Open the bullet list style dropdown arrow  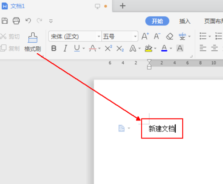coord(209,36)
